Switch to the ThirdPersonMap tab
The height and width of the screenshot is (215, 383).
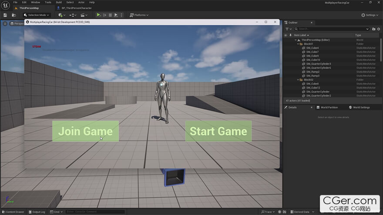click(29, 8)
